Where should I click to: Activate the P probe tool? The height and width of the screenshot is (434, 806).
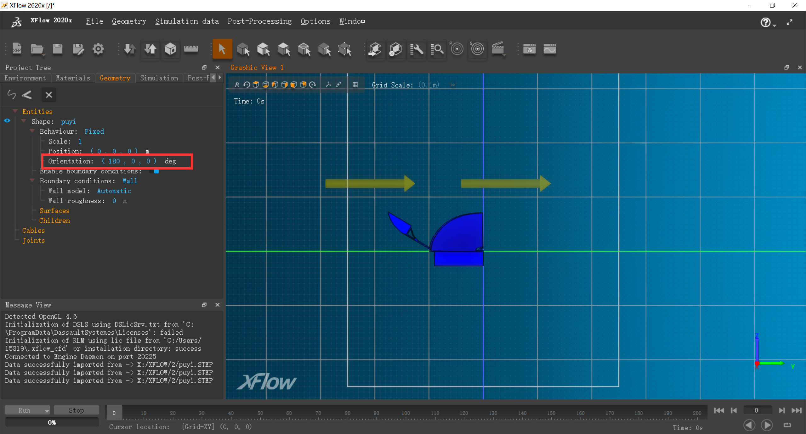point(457,49)
